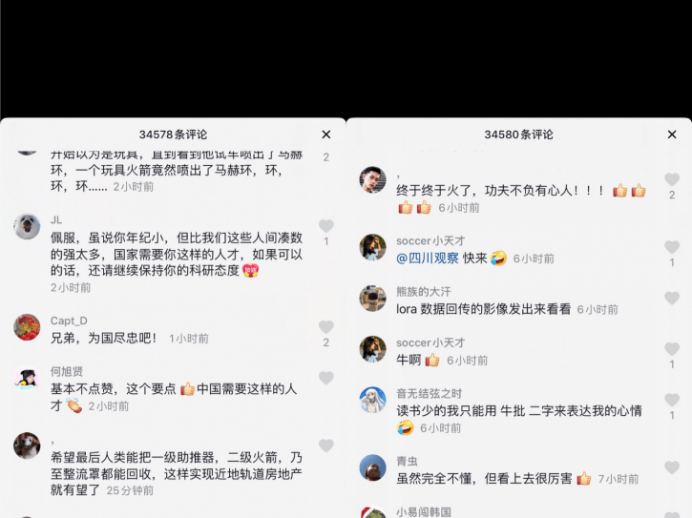This screenshot has height=518, width=692.
Task: Like the 熊族的大汗 lora comment
Action: (672, 299)
